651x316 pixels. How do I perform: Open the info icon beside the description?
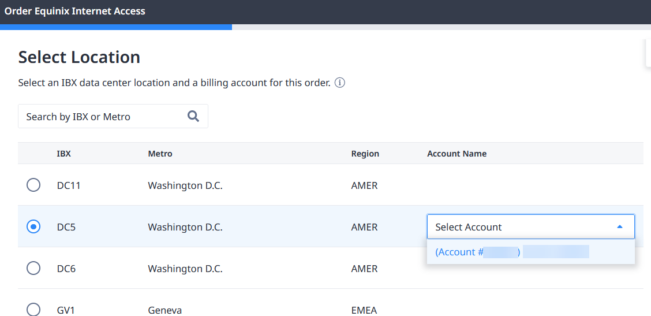pyautogui.click(x=339, y=83)
